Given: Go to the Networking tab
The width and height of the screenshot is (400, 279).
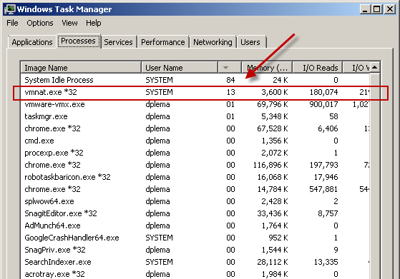Looking at the screenshot, I should [213, 42].
